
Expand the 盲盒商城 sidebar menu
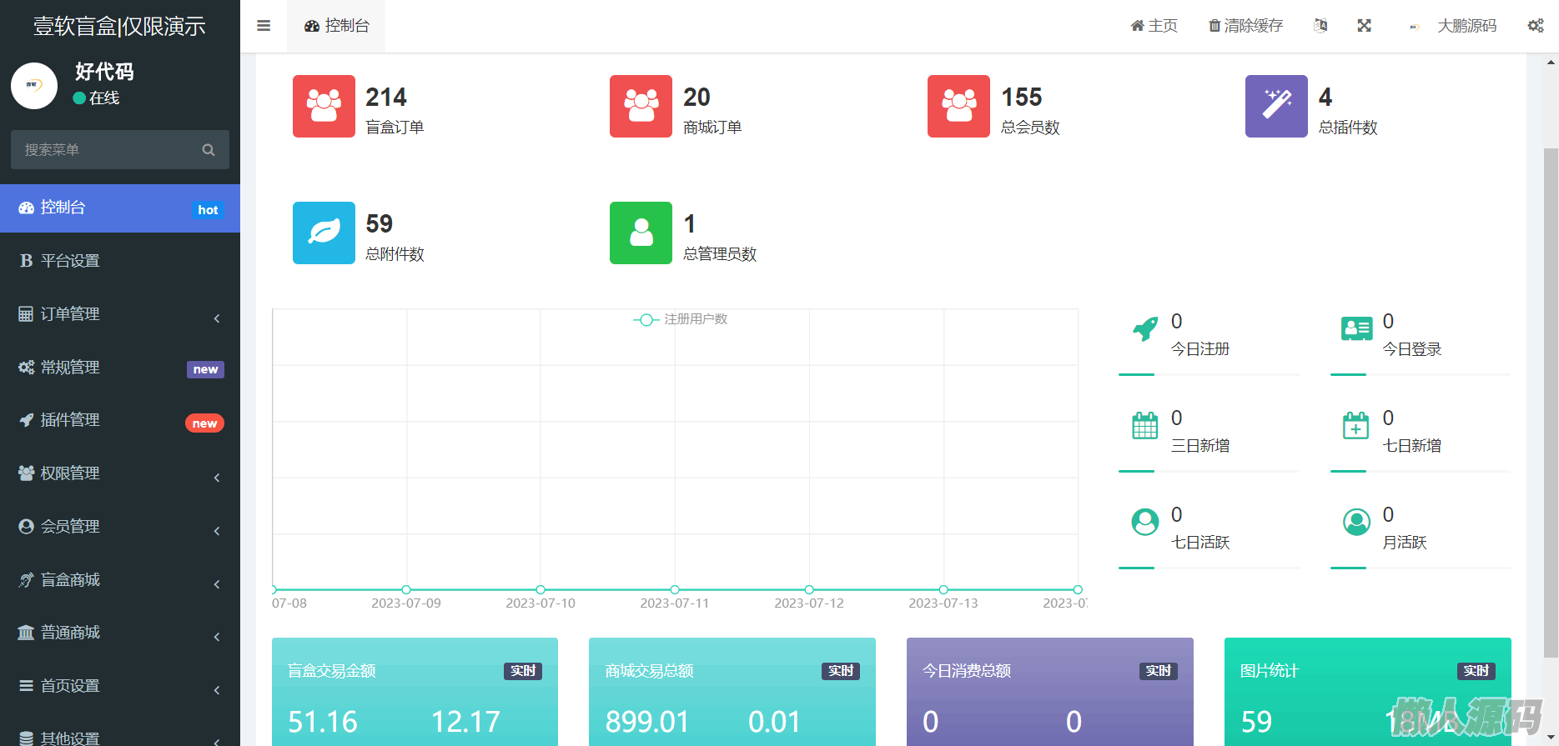(119, 580)
